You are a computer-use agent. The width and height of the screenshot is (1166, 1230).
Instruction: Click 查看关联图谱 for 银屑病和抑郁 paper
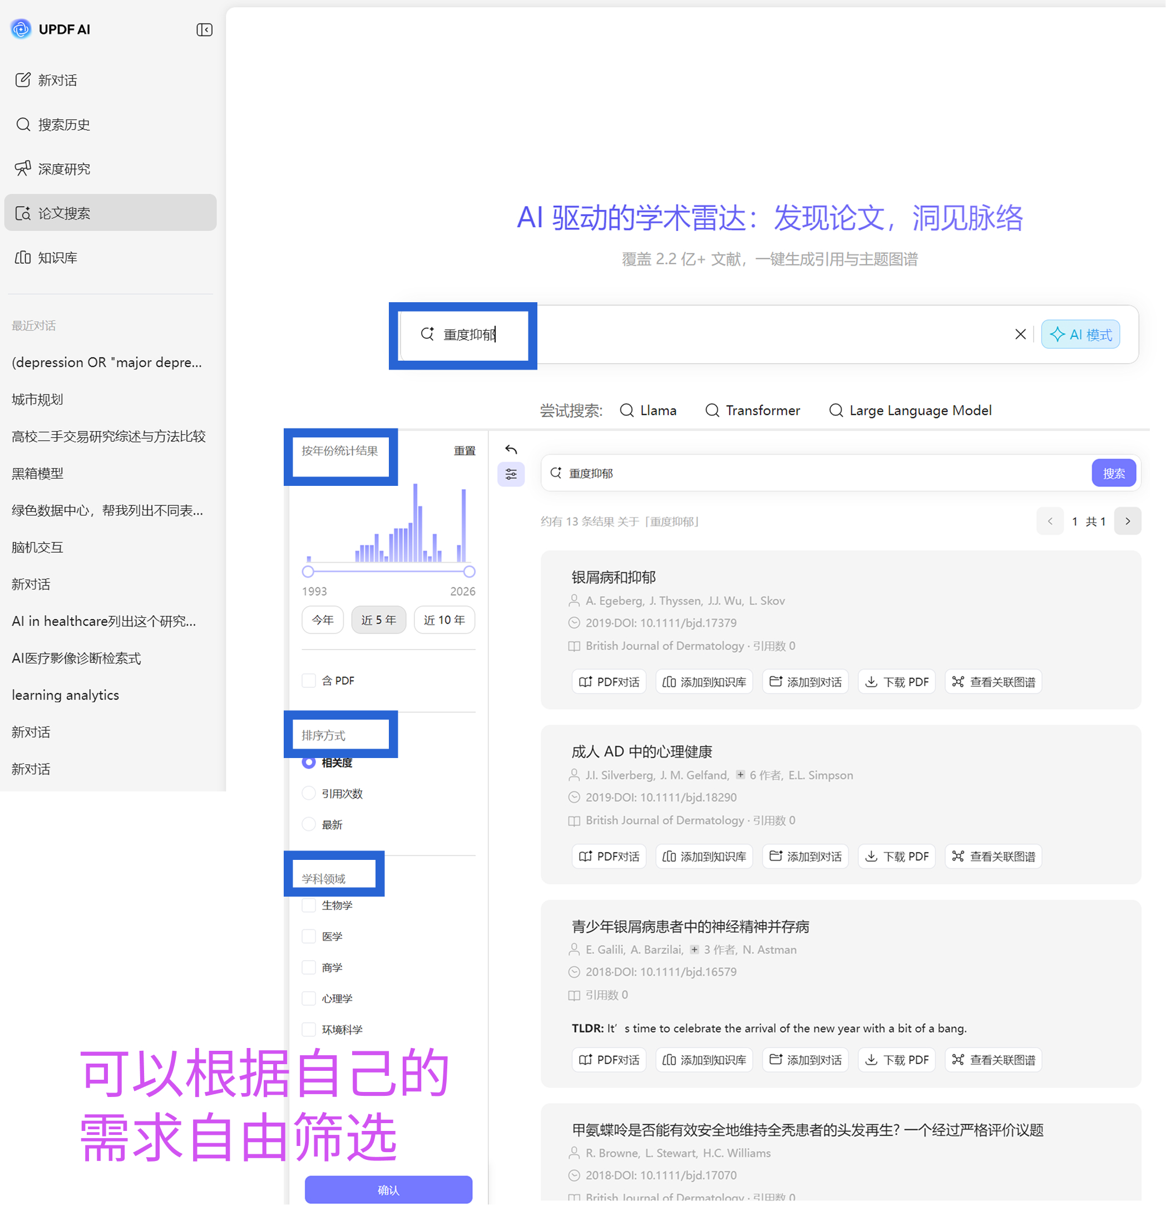pos(993,682)
